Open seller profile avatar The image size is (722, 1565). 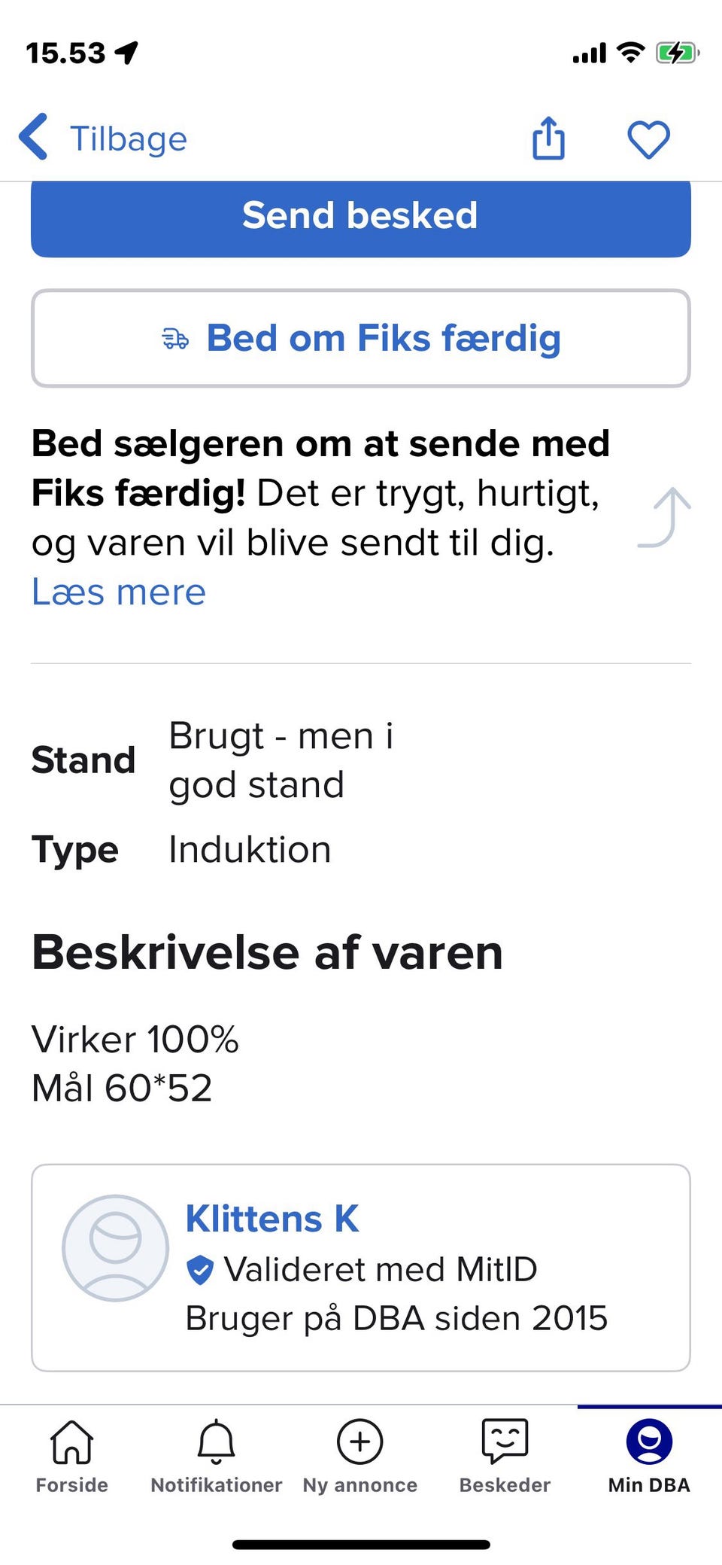tap(115, 1247)
